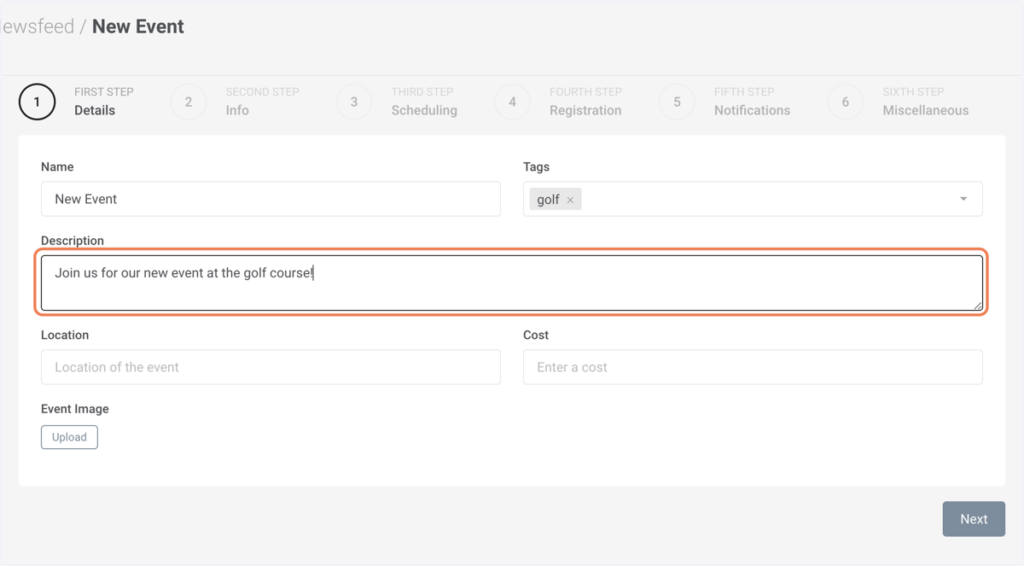
Task: Go to the Details step tab
Action: click(x=77, y=102)
